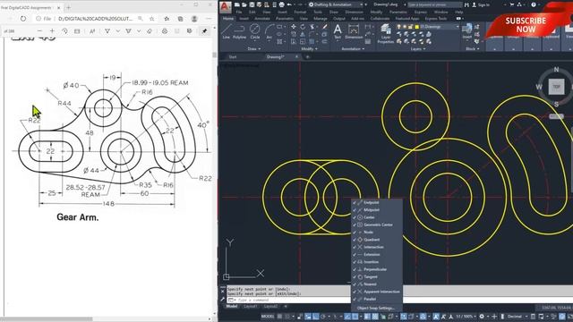The height and width of the screenshot is (322, 573).
Task: Click the Text tool in Annotation panel
Action: tap(338, 31)
